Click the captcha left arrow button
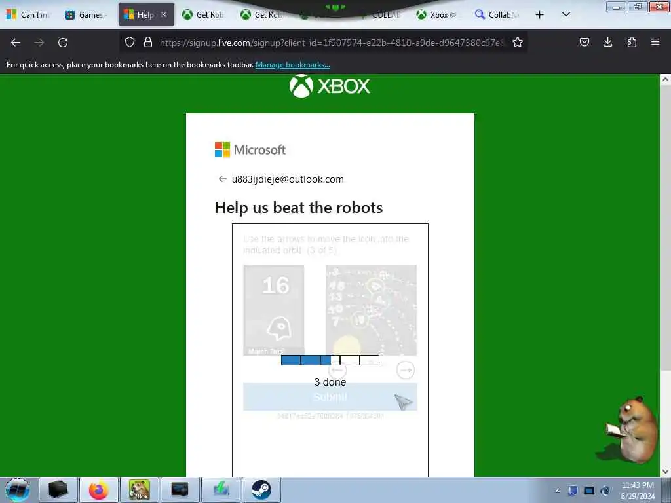This screenshot has height=503, width=671. 337,370
